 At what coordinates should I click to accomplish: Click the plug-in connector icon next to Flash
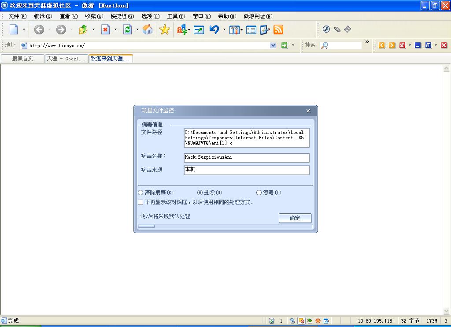(x=337, y=29)
